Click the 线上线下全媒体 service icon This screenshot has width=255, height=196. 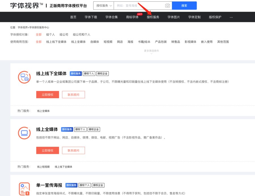click(x=24, y=77)
